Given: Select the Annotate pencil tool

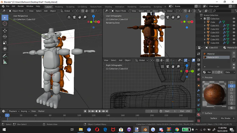Looking at the screenshot, I should (5, 56).
